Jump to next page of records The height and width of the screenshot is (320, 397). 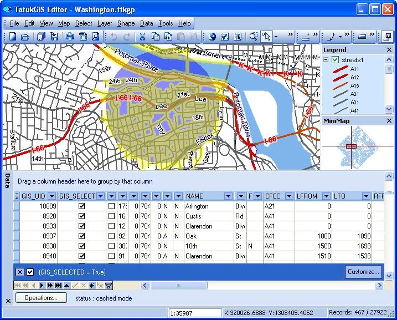point(50,286)
